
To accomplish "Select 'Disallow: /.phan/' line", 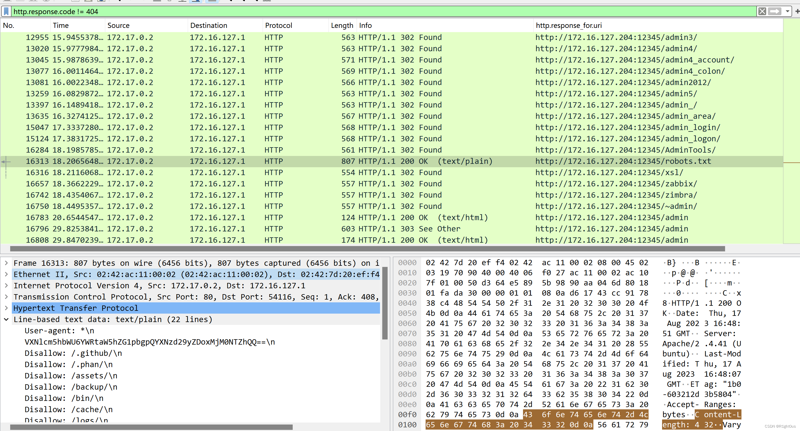I will (69, 365).
